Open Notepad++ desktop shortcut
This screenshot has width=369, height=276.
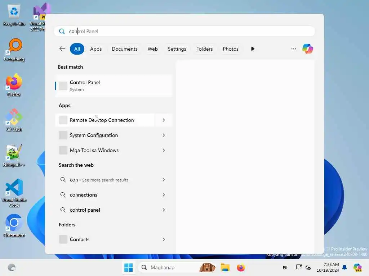click(14, 155)
